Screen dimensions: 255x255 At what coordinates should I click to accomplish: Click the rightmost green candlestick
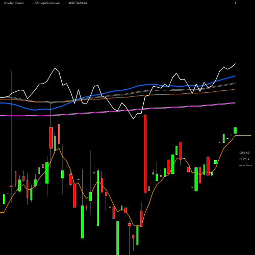[x=235, y=131]
